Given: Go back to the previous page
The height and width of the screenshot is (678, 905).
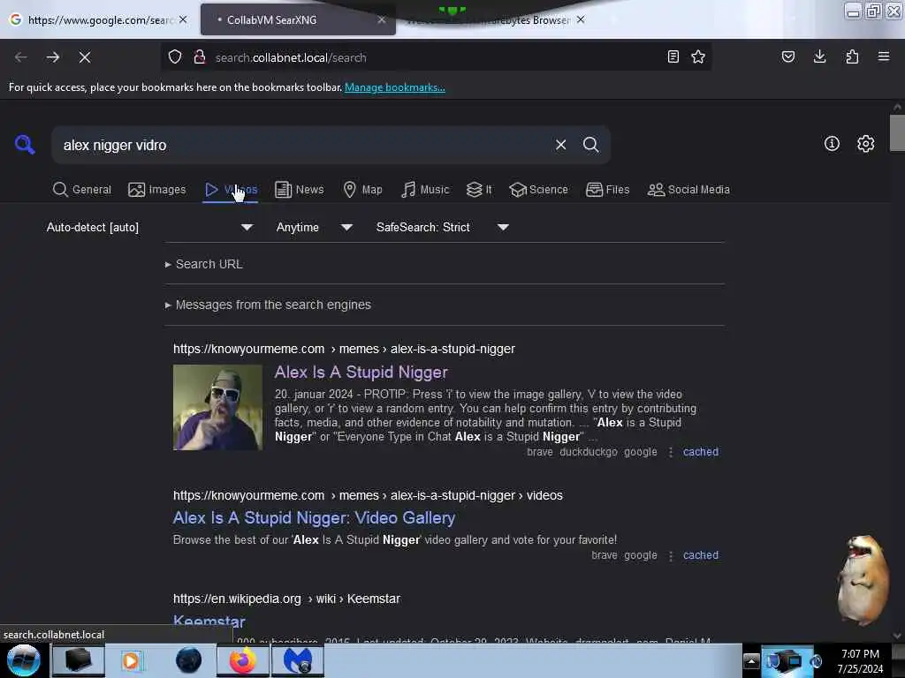Looking at the screenshot, I should [x=21, y=57].
